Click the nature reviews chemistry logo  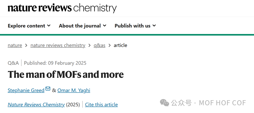62,8
